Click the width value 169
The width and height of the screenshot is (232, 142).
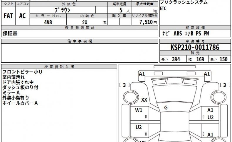pyautogui.click(x=200, y=59)
